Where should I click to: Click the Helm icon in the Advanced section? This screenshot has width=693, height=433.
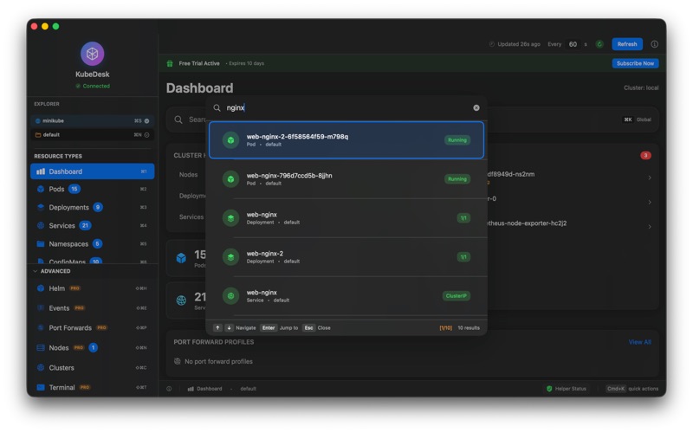(41, 288)
